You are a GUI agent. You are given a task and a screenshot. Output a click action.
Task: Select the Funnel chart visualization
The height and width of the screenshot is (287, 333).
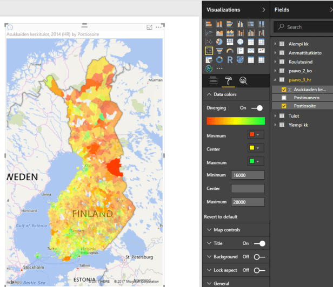[x=219, y=51]
